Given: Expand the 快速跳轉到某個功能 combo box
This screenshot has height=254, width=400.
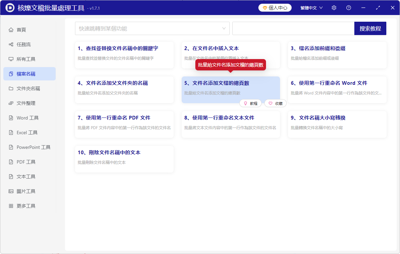Looking at the screenshot, I should coord(152,28).
